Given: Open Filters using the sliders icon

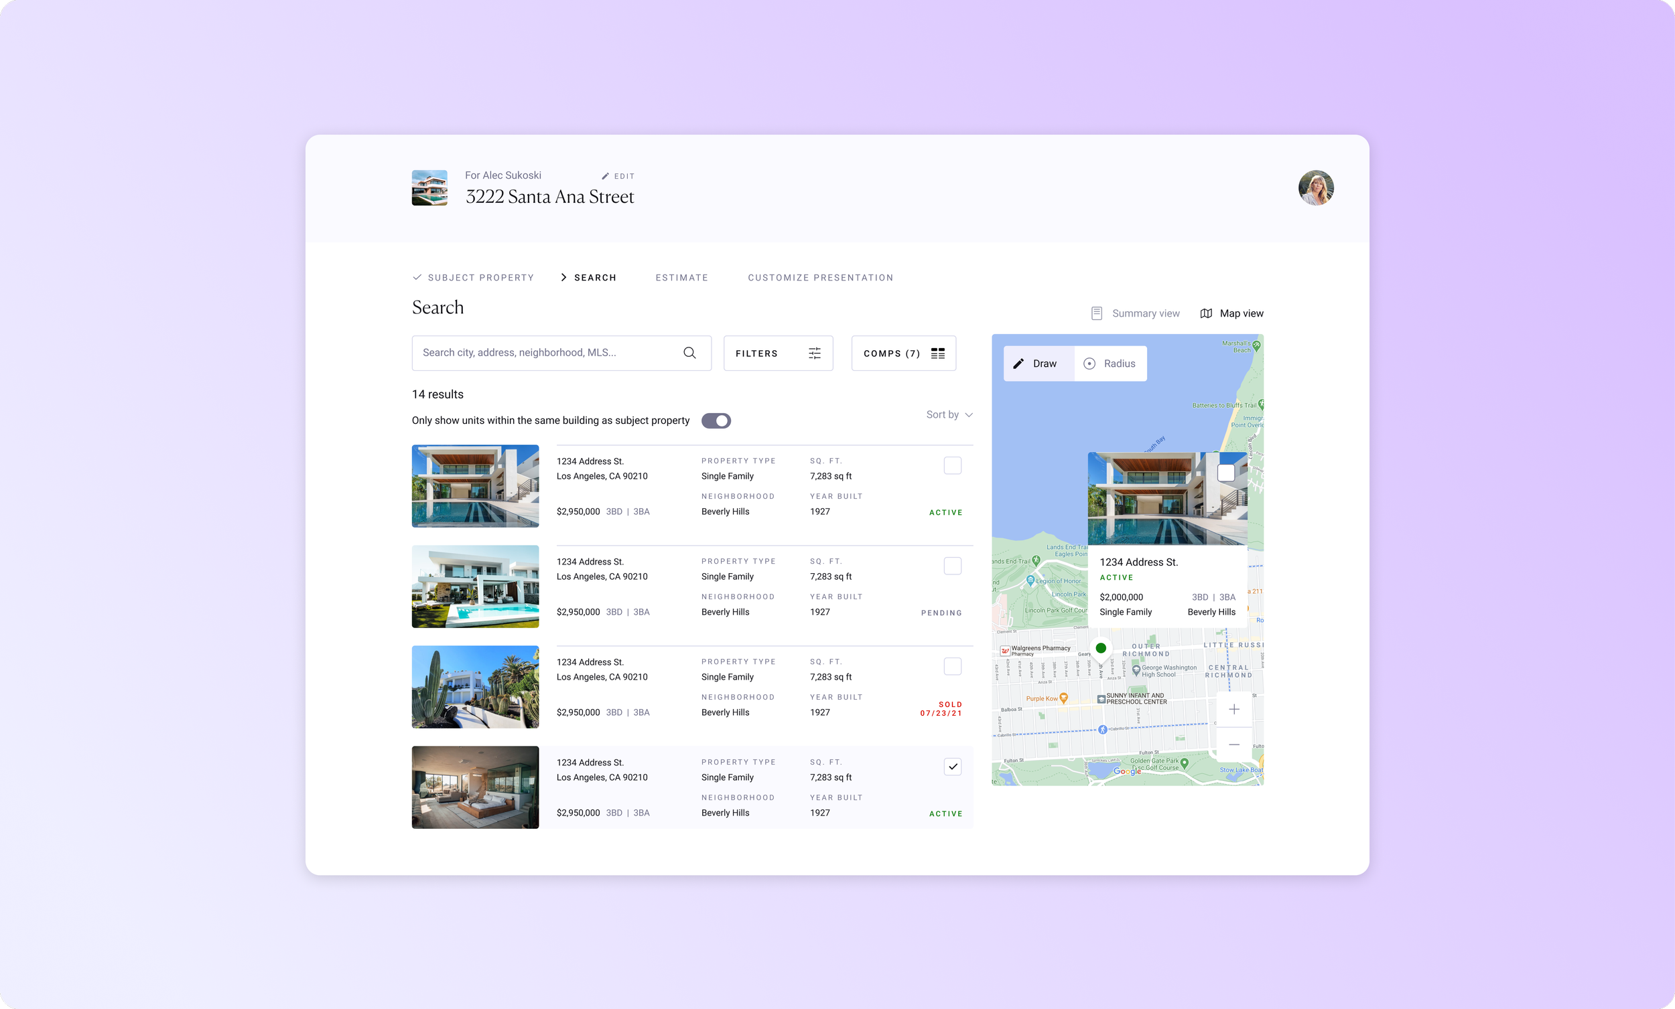Looking at the screenshot, I should coord(815,354).
